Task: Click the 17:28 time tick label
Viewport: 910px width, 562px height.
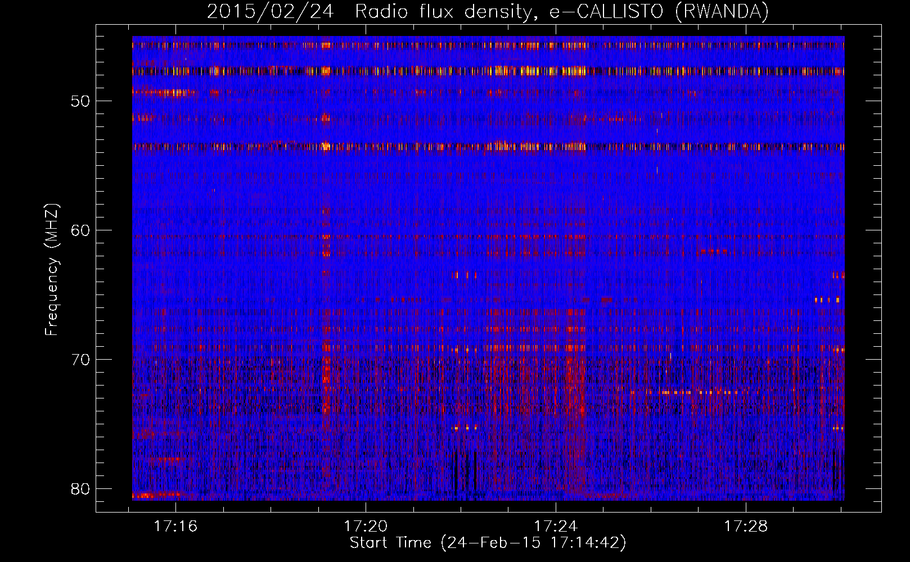Action: click(746, 526)
